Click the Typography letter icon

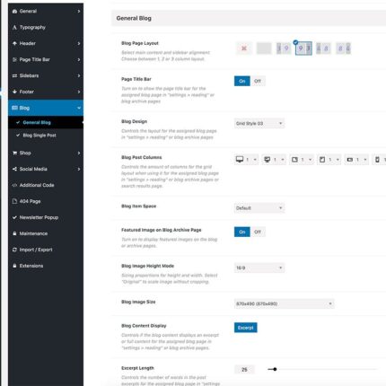[x=14, y=28]
